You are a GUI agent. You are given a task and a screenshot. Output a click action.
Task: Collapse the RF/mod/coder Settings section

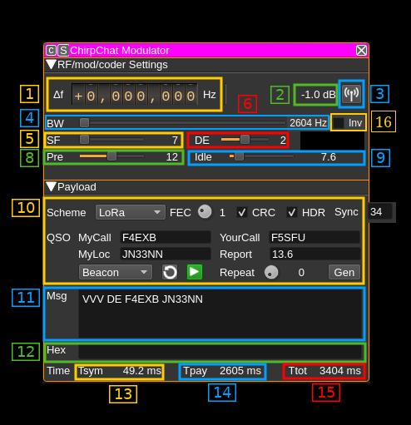51,64
